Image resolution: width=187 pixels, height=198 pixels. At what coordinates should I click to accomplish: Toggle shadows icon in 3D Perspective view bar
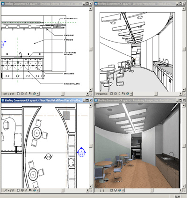click(x=119, y=94)
